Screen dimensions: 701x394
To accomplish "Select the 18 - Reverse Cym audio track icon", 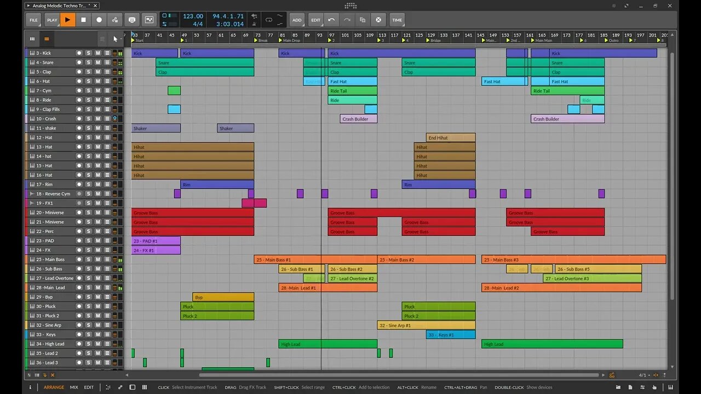I will pyautogui.click(x=32, y=194).
